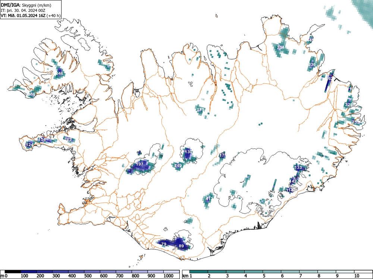The height and width of the screenshot is (279, 373).
Task: Click the 'm' unit label of the legend
Action: [2, 276]
